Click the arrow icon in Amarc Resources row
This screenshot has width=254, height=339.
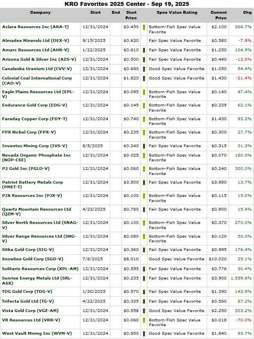pyautogui.click(x=144, y=50)
